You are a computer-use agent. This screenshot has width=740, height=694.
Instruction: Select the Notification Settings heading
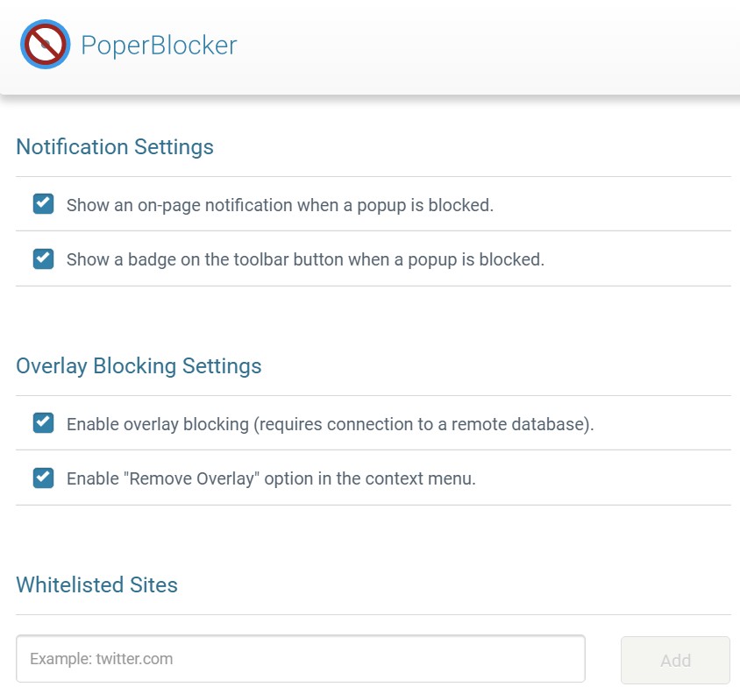click(115, 146)
